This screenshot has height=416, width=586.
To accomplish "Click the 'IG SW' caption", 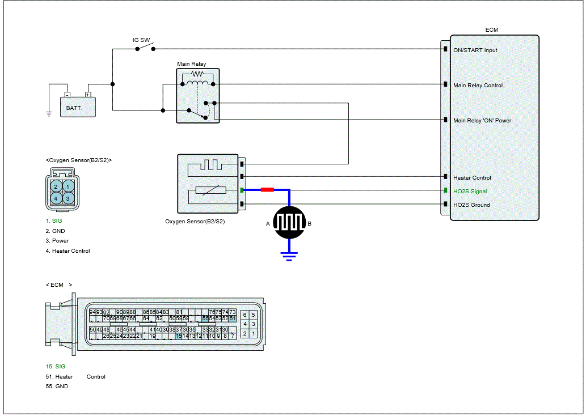I will 141,40.
